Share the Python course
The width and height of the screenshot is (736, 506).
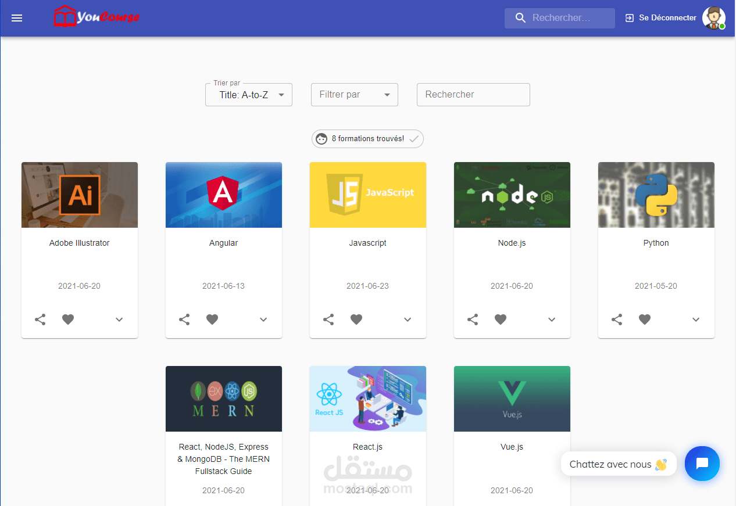click(616, 320)
